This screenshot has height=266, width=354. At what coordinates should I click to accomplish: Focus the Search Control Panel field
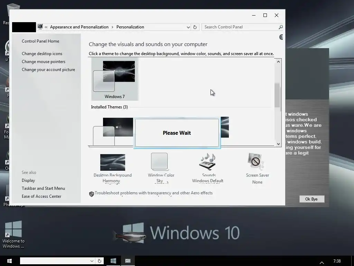pos(242,27)
